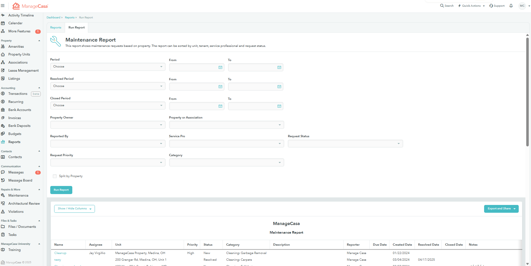Click the ManageCasa logo
531x266 pixels.
(x=30, y=6)
